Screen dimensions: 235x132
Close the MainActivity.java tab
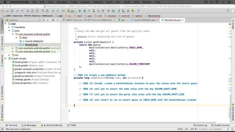pyautogui.click(x=183, y=20)
